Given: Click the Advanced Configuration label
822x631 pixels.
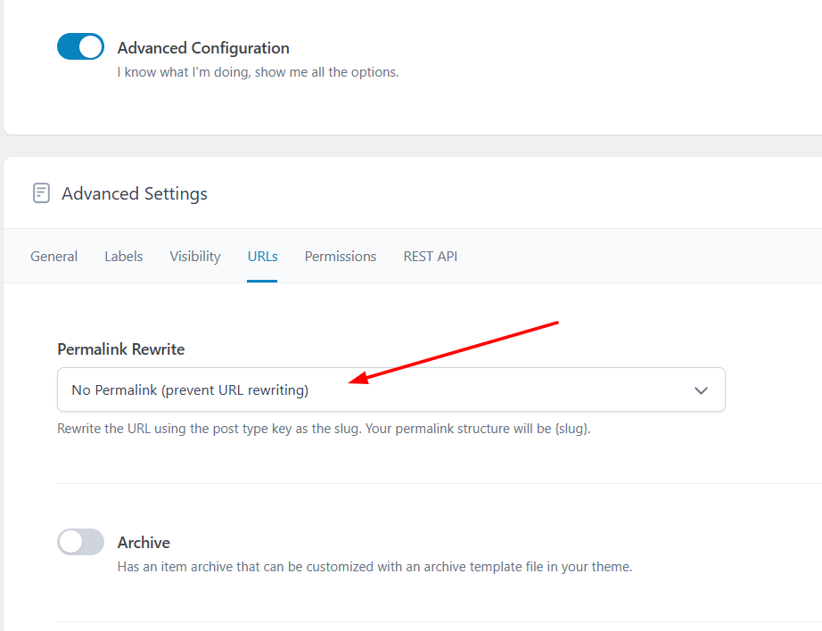Looking at the screenshot, I should tap(203, 48).
